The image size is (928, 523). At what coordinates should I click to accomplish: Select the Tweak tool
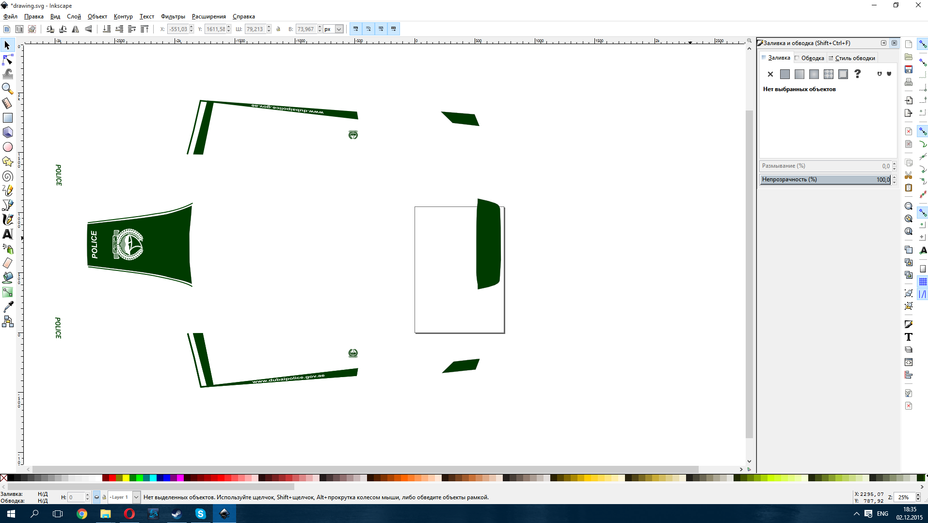7,74
